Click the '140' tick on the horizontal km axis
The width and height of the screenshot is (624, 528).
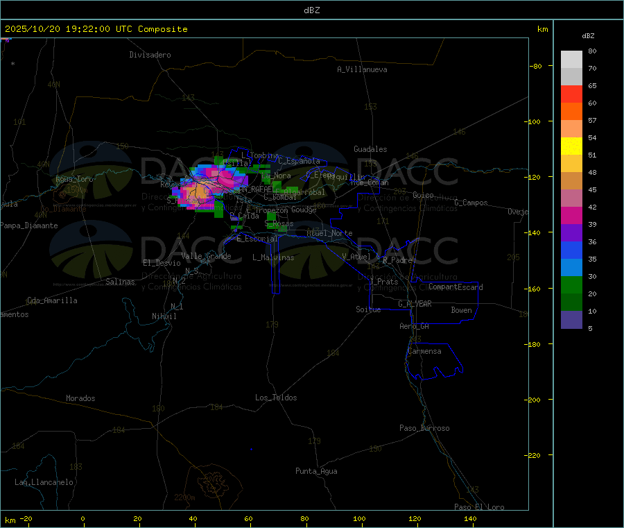(470, 518)
